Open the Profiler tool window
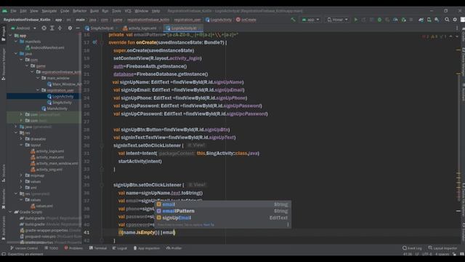Viewport: 465px width, 262px height. [174, 248]
